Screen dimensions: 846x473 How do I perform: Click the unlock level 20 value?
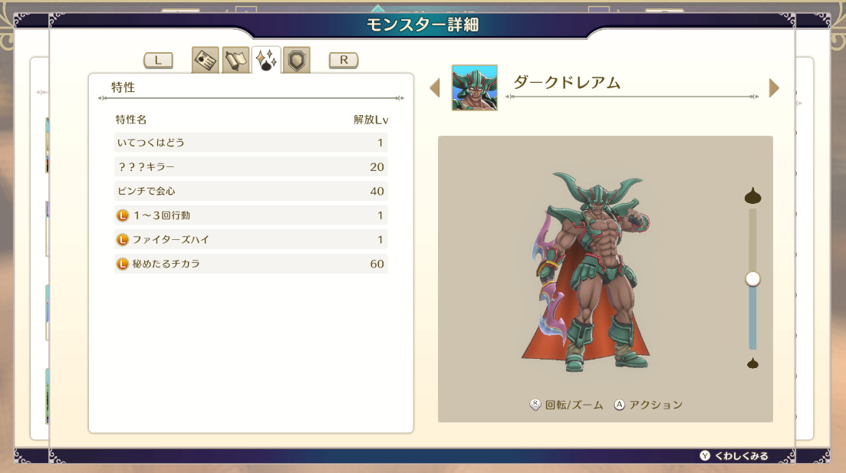[377, 166]
